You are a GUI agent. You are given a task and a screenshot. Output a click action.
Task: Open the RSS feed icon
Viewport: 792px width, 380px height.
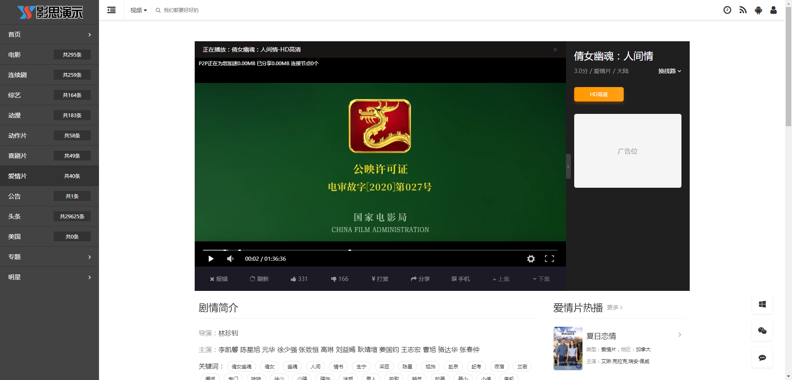pos(743,10)
